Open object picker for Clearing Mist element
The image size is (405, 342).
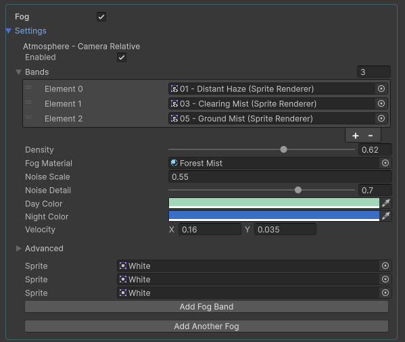coord(381,104)
